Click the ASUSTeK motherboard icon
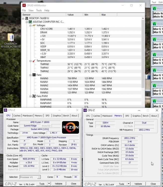The image size is (163, 187). tap(30, 22)
